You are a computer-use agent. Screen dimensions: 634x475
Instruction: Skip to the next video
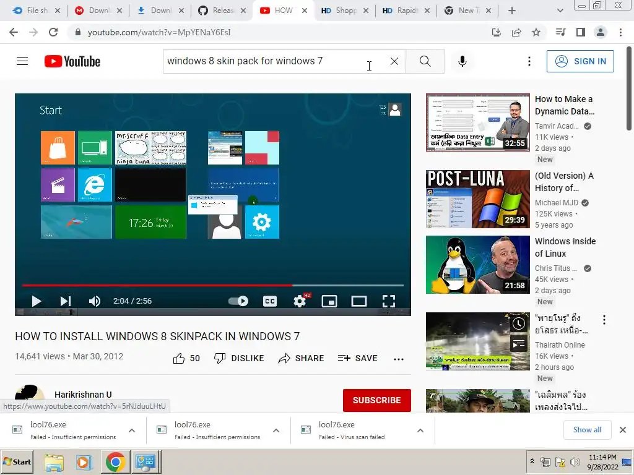[x=66, y=301]
